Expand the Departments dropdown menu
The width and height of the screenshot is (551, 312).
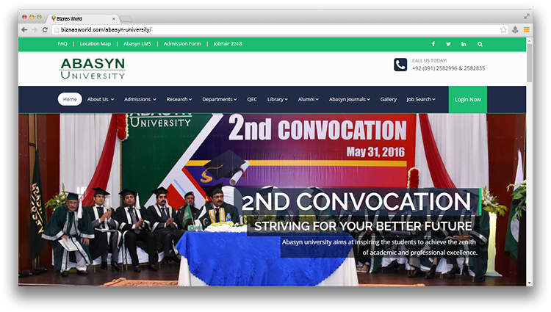(219, 99)
